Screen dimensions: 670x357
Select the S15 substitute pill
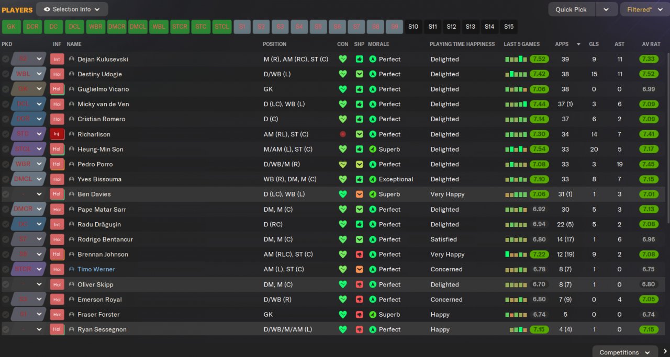pyautogui.click(x=509, y=27)
